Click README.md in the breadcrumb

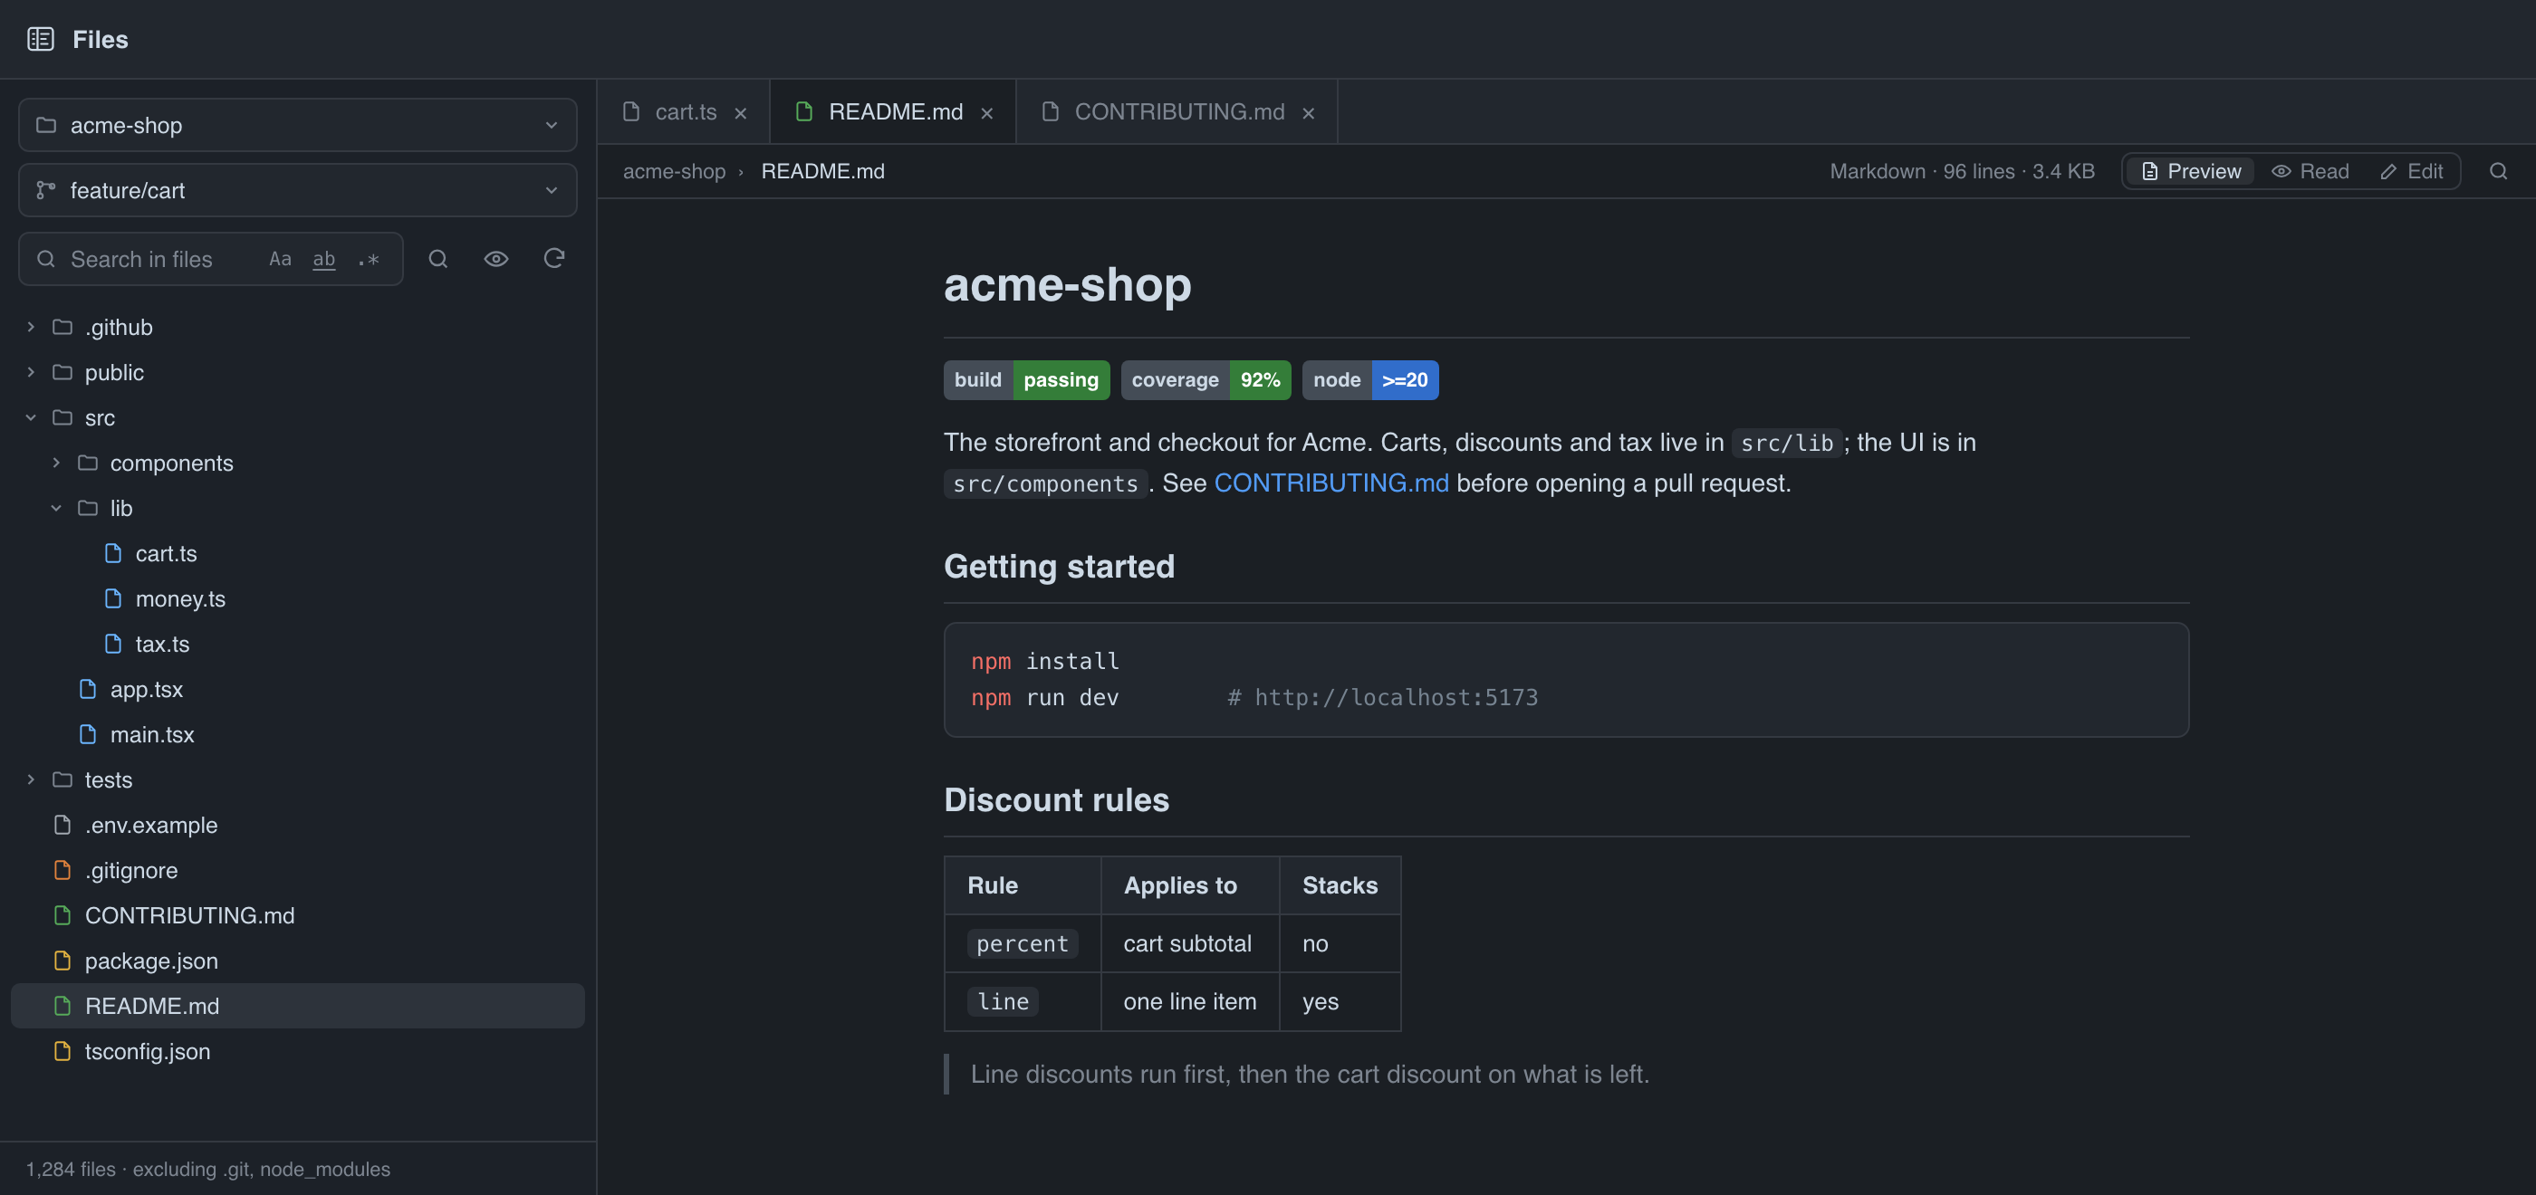tap(823, 171)
